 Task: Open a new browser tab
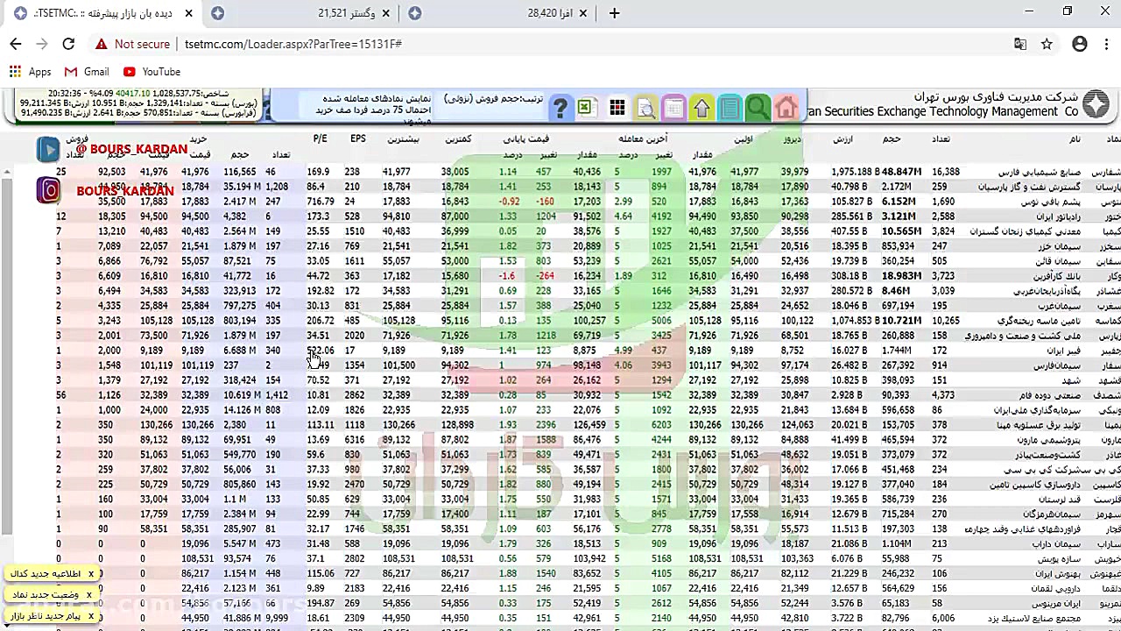click(614, 13)
